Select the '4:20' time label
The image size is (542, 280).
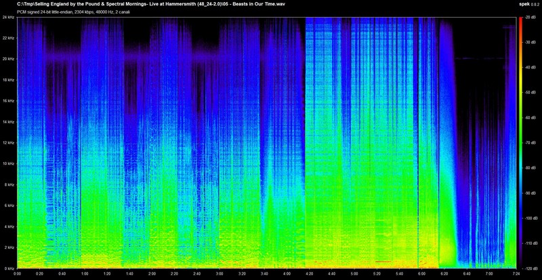[309, 273]
